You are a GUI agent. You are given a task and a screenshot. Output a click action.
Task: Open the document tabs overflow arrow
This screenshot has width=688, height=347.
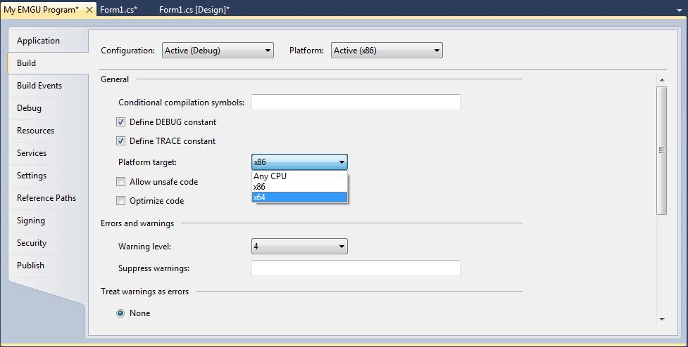coord(680,10)
